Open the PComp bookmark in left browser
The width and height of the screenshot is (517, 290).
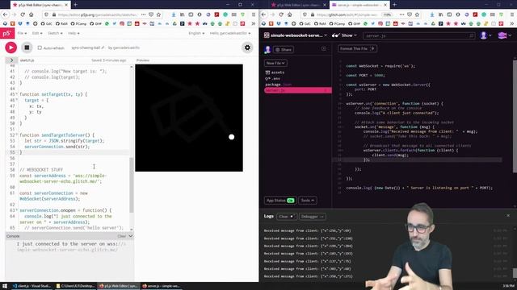tap(78, 23)
